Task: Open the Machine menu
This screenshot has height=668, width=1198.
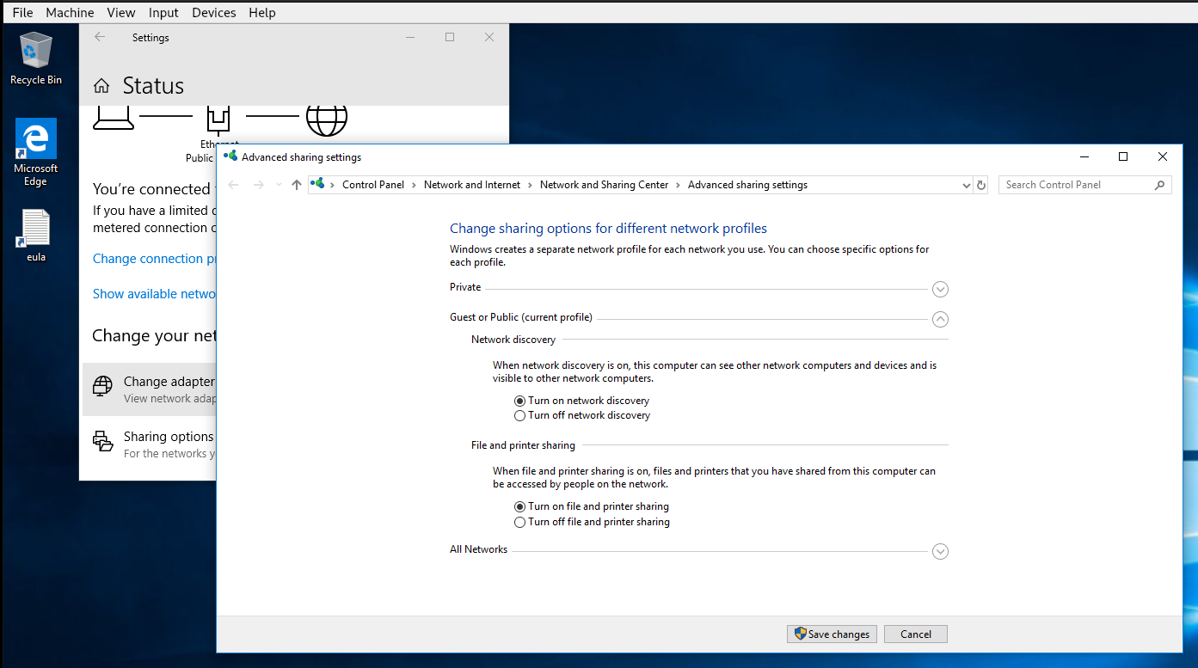Action: (x=70, y=13)
